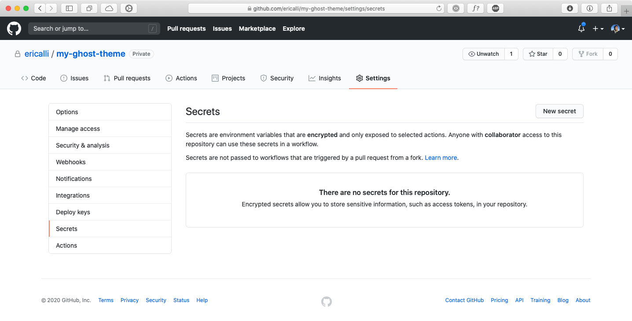Click the New secret button
Viewport: 632px width, 321px height.
(559, 111)
